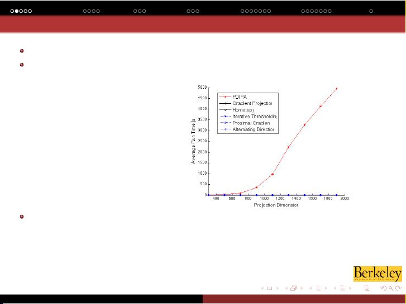This screenshot has width=406, height=304.
Task: Jump to first dot of third section
Action: [136, 11]
